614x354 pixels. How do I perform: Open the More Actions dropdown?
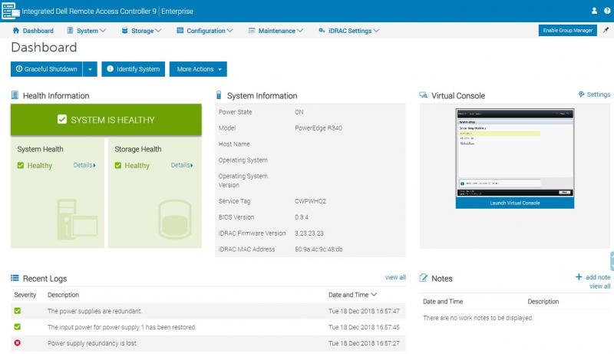click(x=198, y=69)
